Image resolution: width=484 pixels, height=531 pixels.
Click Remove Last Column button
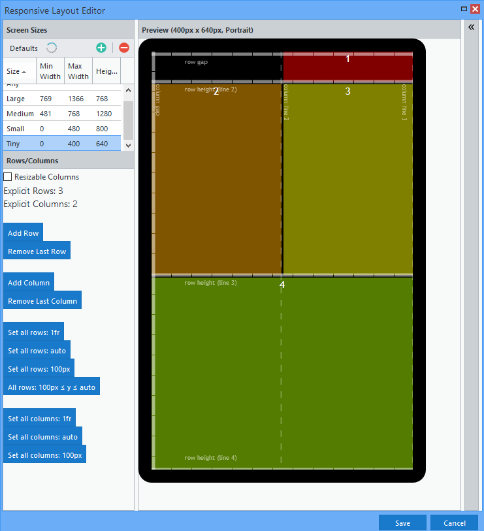point(42,301)
